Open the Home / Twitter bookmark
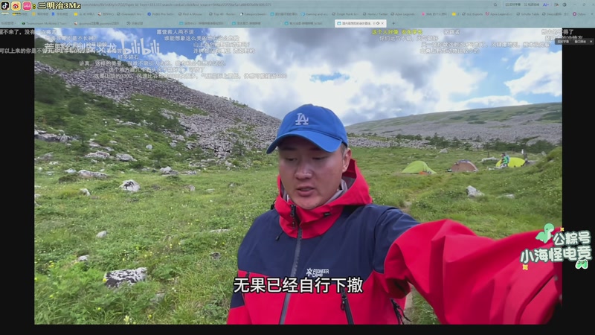Screen dimensions: 595x335 coord(376,14)
